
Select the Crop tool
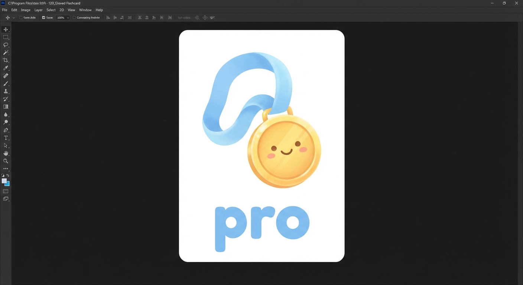click(6, 60)
